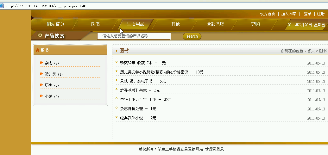Open listing 景观 设计类电子书 - 5元
This screenshot has height=155, width=328.
[x=143, y=81]
